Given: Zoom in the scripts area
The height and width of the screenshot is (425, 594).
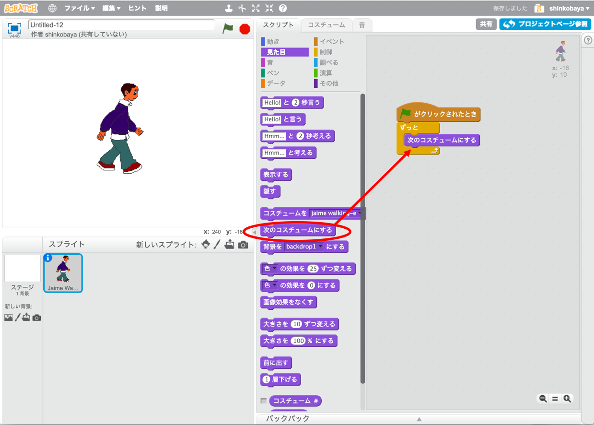Looking at the screenshot, I should point(567,399).
